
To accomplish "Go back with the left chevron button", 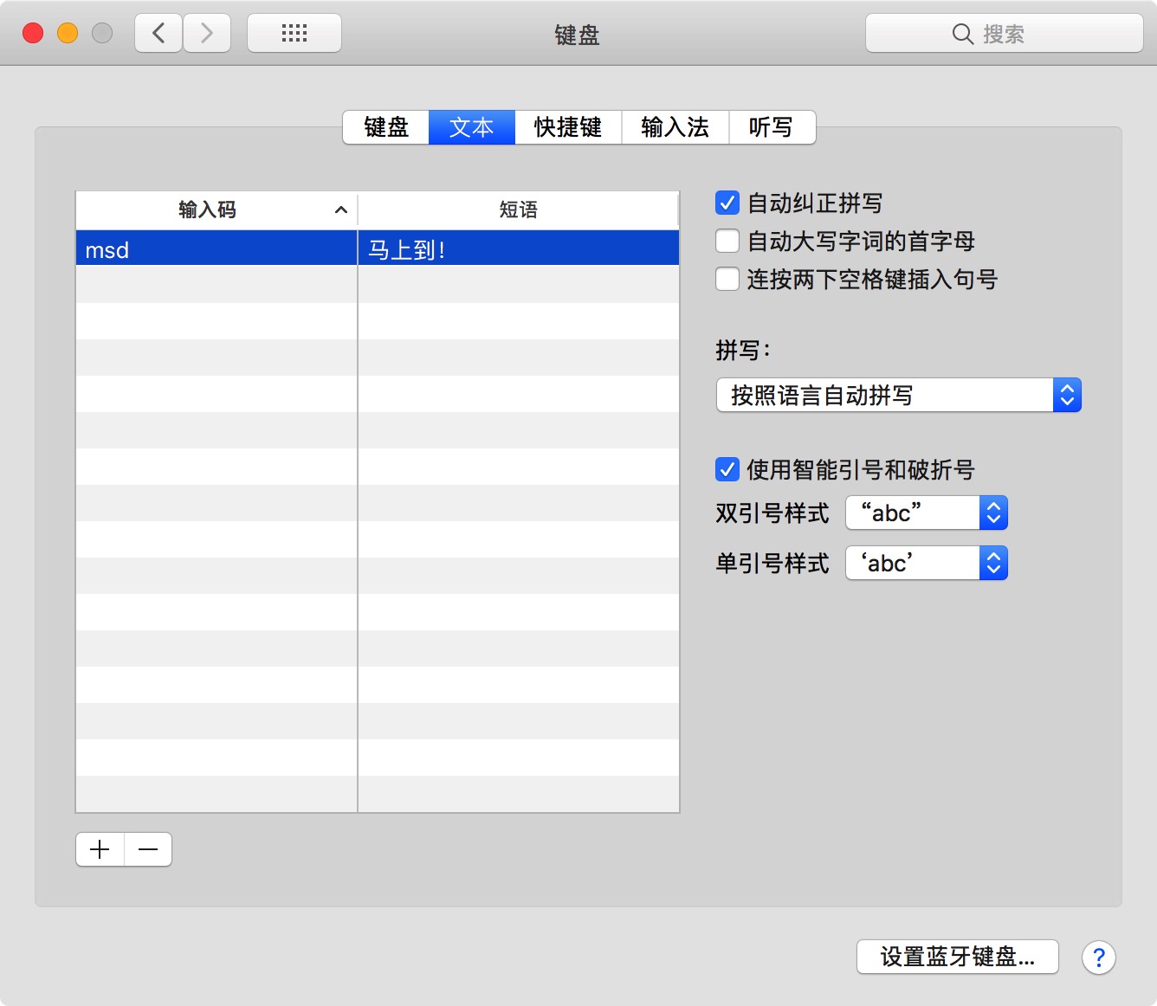I will point(158,34).
